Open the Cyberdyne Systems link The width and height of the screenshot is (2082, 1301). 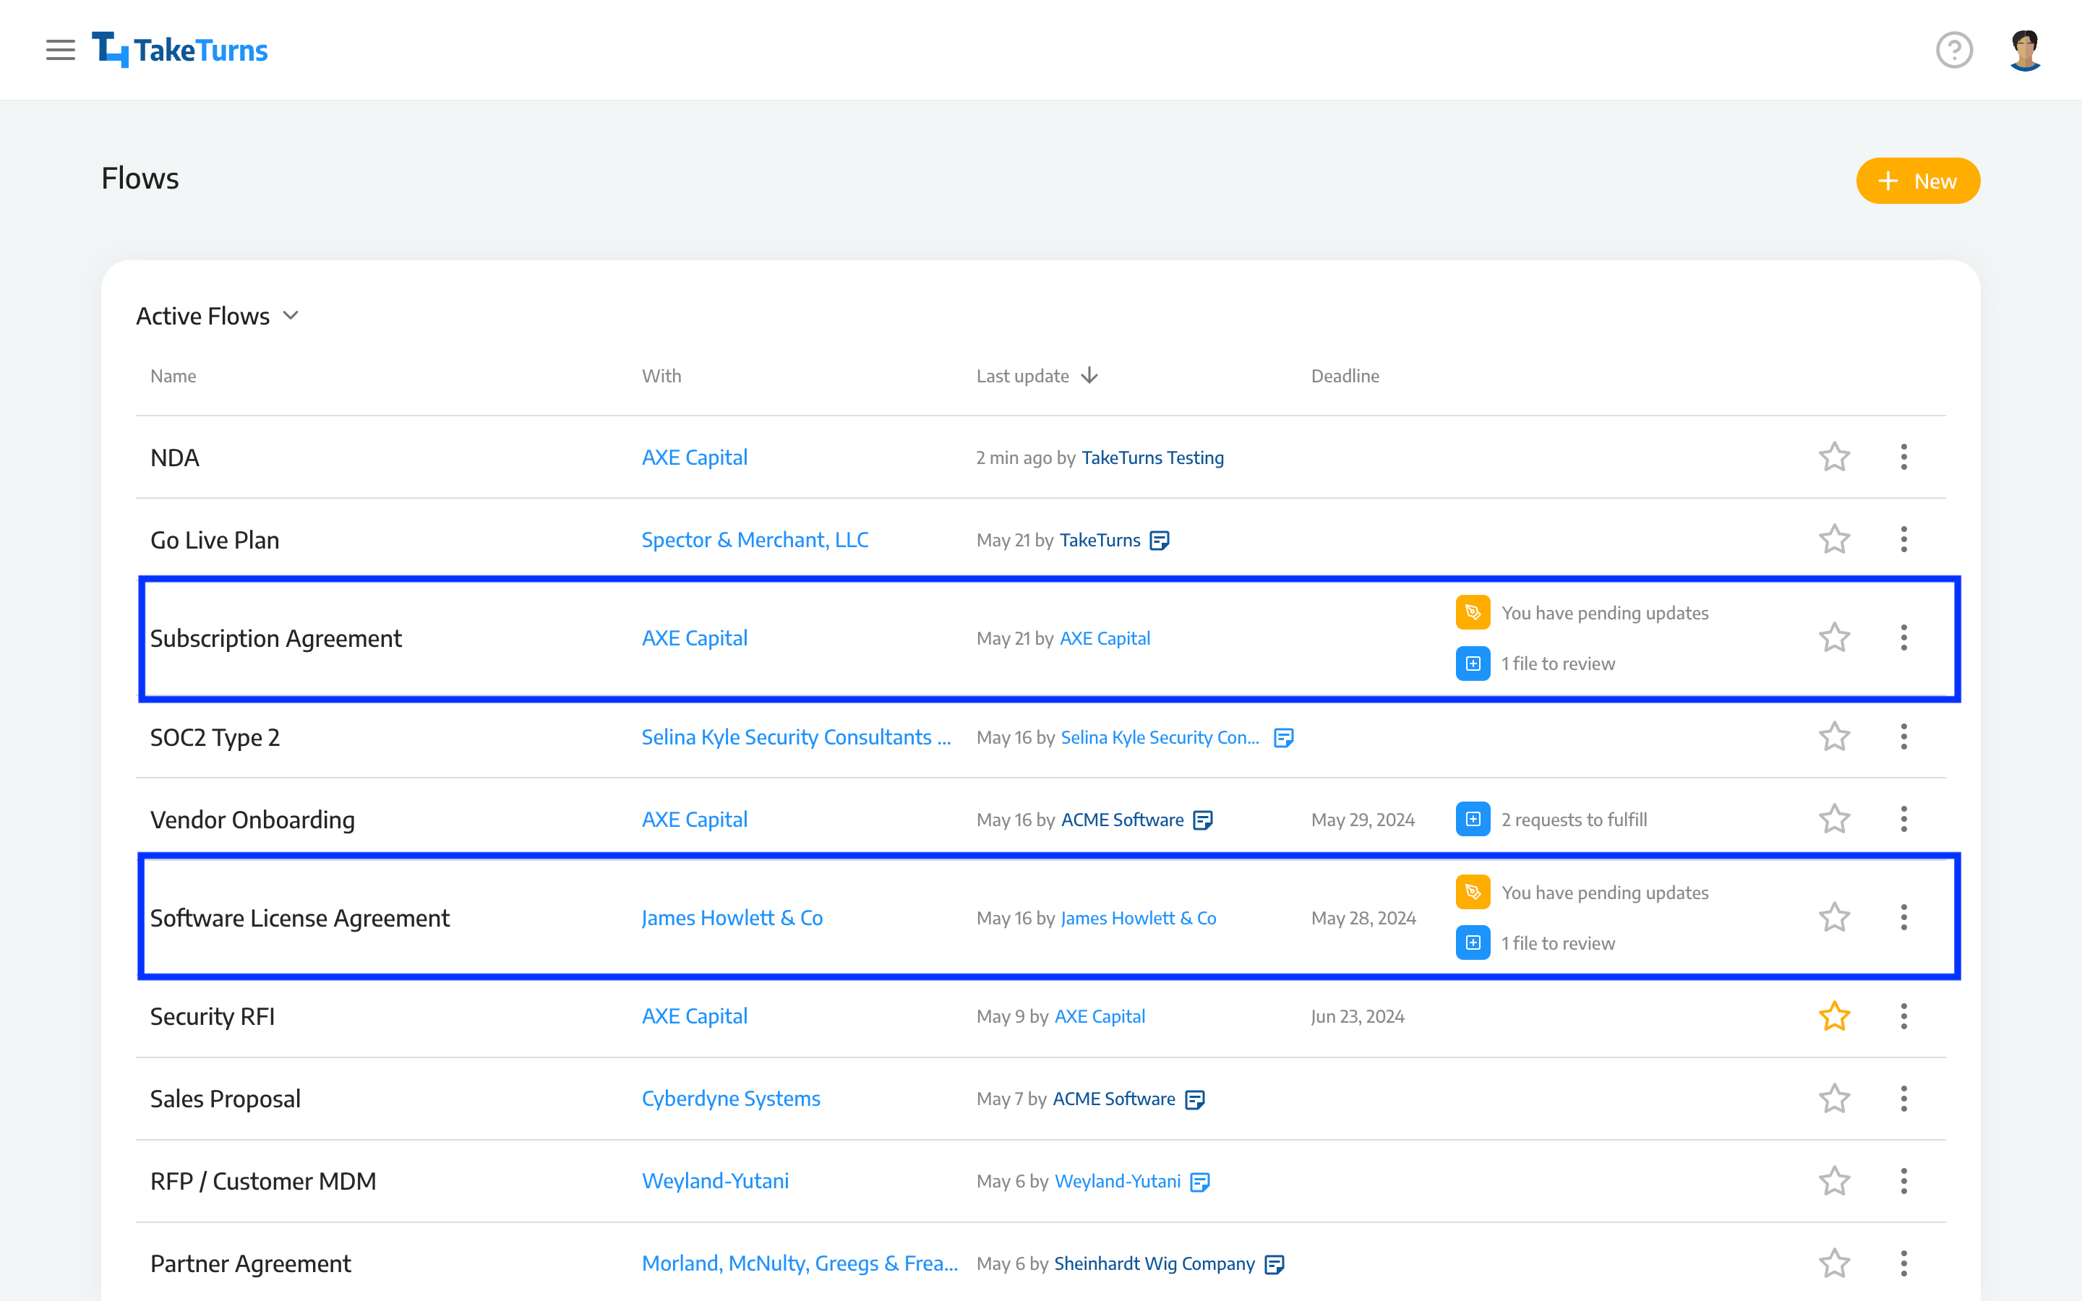click(x=730, y=1099)
